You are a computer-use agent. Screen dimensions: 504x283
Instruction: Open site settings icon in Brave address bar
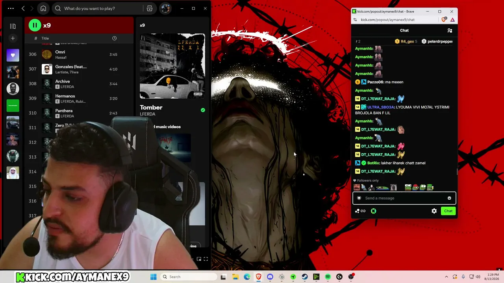pos(355,20)
